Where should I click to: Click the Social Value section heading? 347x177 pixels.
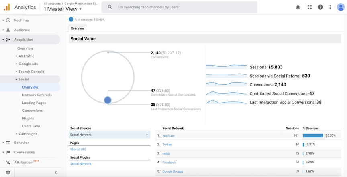pos(83,39)
